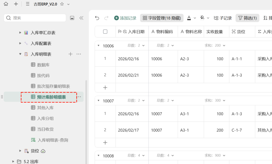
Task: Open font color dropdown arrow
Action: coord(195,18)
